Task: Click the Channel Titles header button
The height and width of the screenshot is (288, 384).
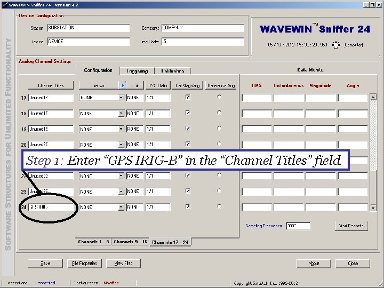Action: (51, 85)
